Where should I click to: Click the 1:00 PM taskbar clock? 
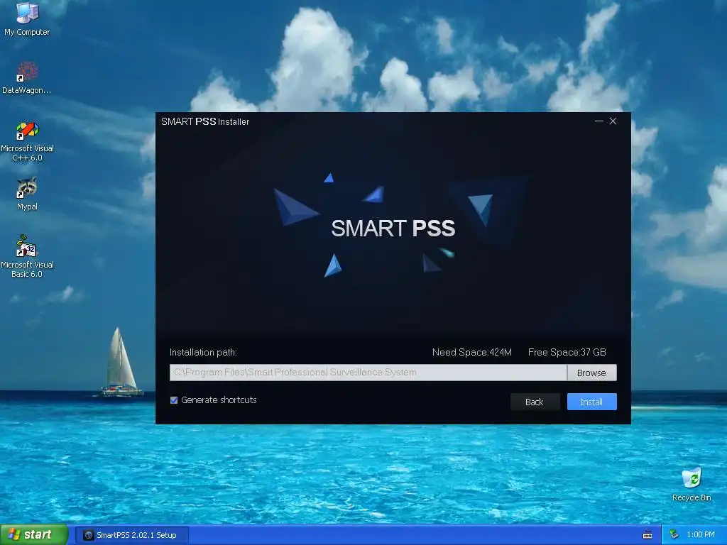pyautogui.click(x=701, y=535)
